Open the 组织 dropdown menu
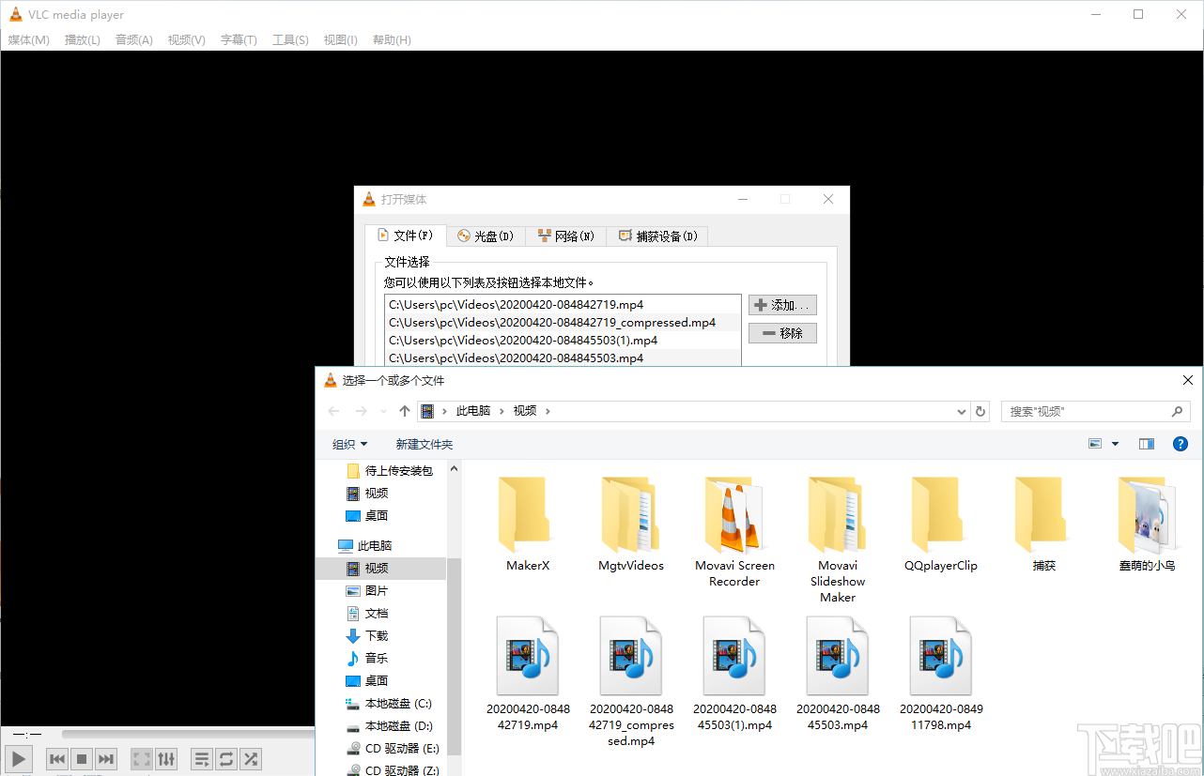This screenshot has width=1204, height=776. pos(348,443)
